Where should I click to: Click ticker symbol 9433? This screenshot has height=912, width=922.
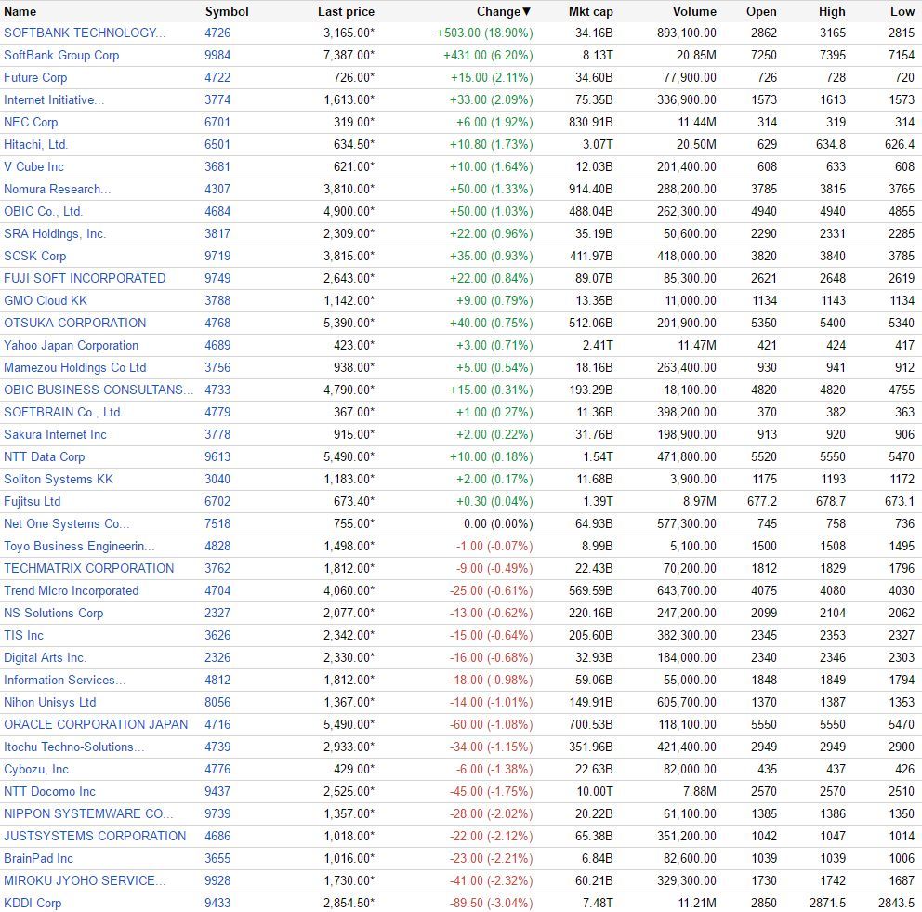pyautogui.click(x=217, y=904)
